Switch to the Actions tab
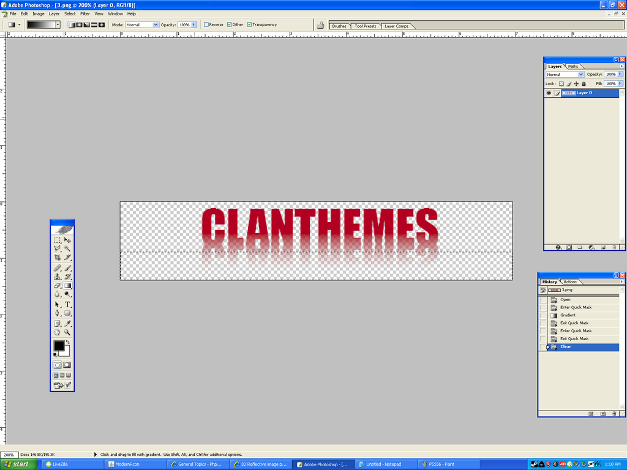Viewport: 627px width, 470px height. (570, 282)
